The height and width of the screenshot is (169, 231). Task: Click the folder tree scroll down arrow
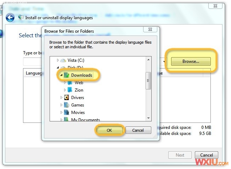149,118
